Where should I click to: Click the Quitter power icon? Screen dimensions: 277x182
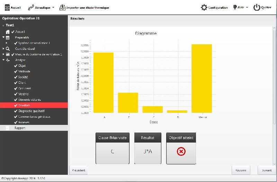(x=257, y=7)
